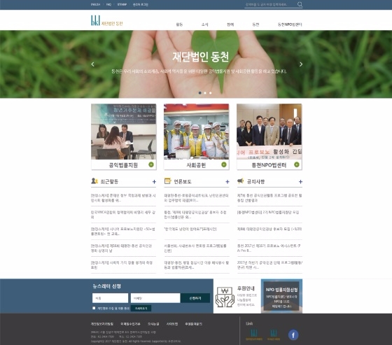The image size is (392, 345).
Task: Open the 활동 menu item
Action: pyautogui.click(x=179, y=24)
